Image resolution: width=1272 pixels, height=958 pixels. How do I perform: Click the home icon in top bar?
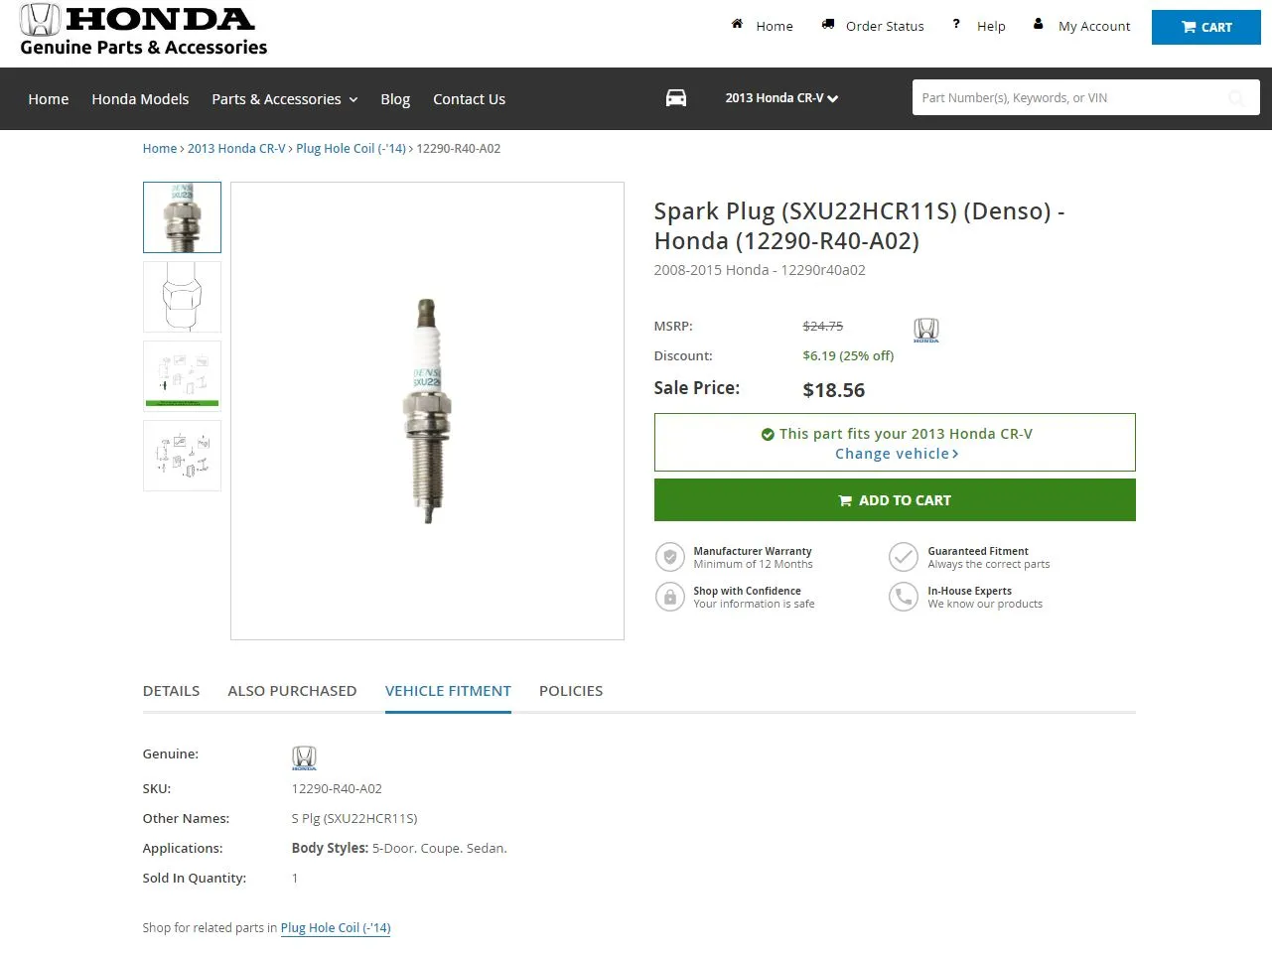pos(737,24)
